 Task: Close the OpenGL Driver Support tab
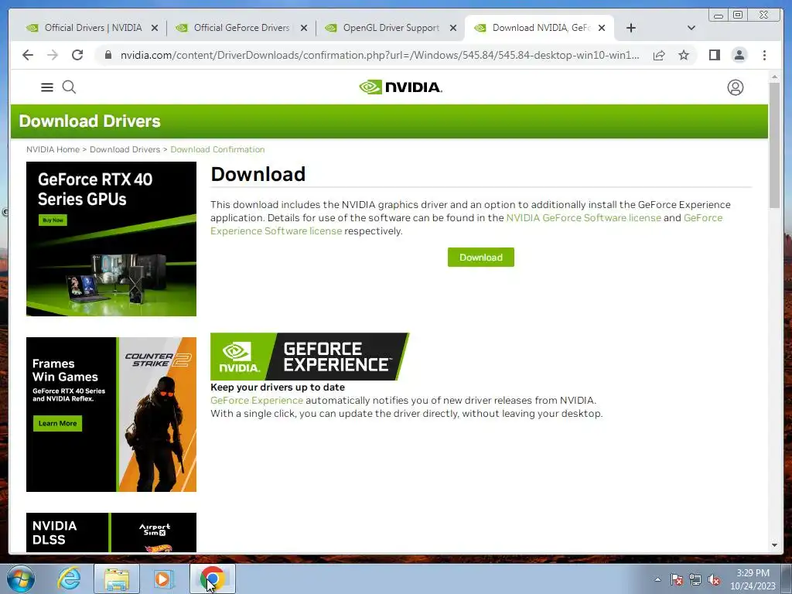(453, 29)
